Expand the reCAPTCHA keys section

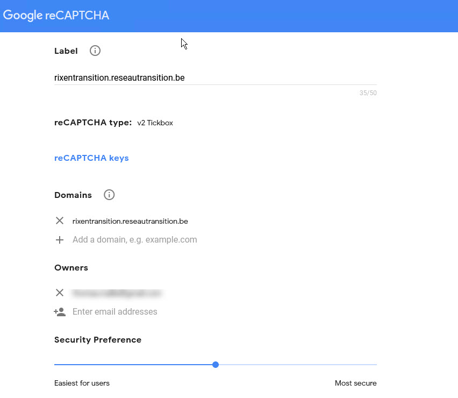click(91, 158)
